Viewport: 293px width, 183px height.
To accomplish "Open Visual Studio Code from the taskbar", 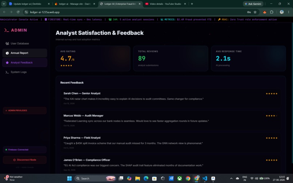I will [x=205, y=179].
